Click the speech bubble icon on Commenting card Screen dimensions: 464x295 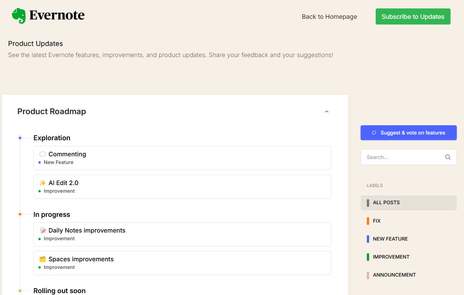tap(43, 154)
